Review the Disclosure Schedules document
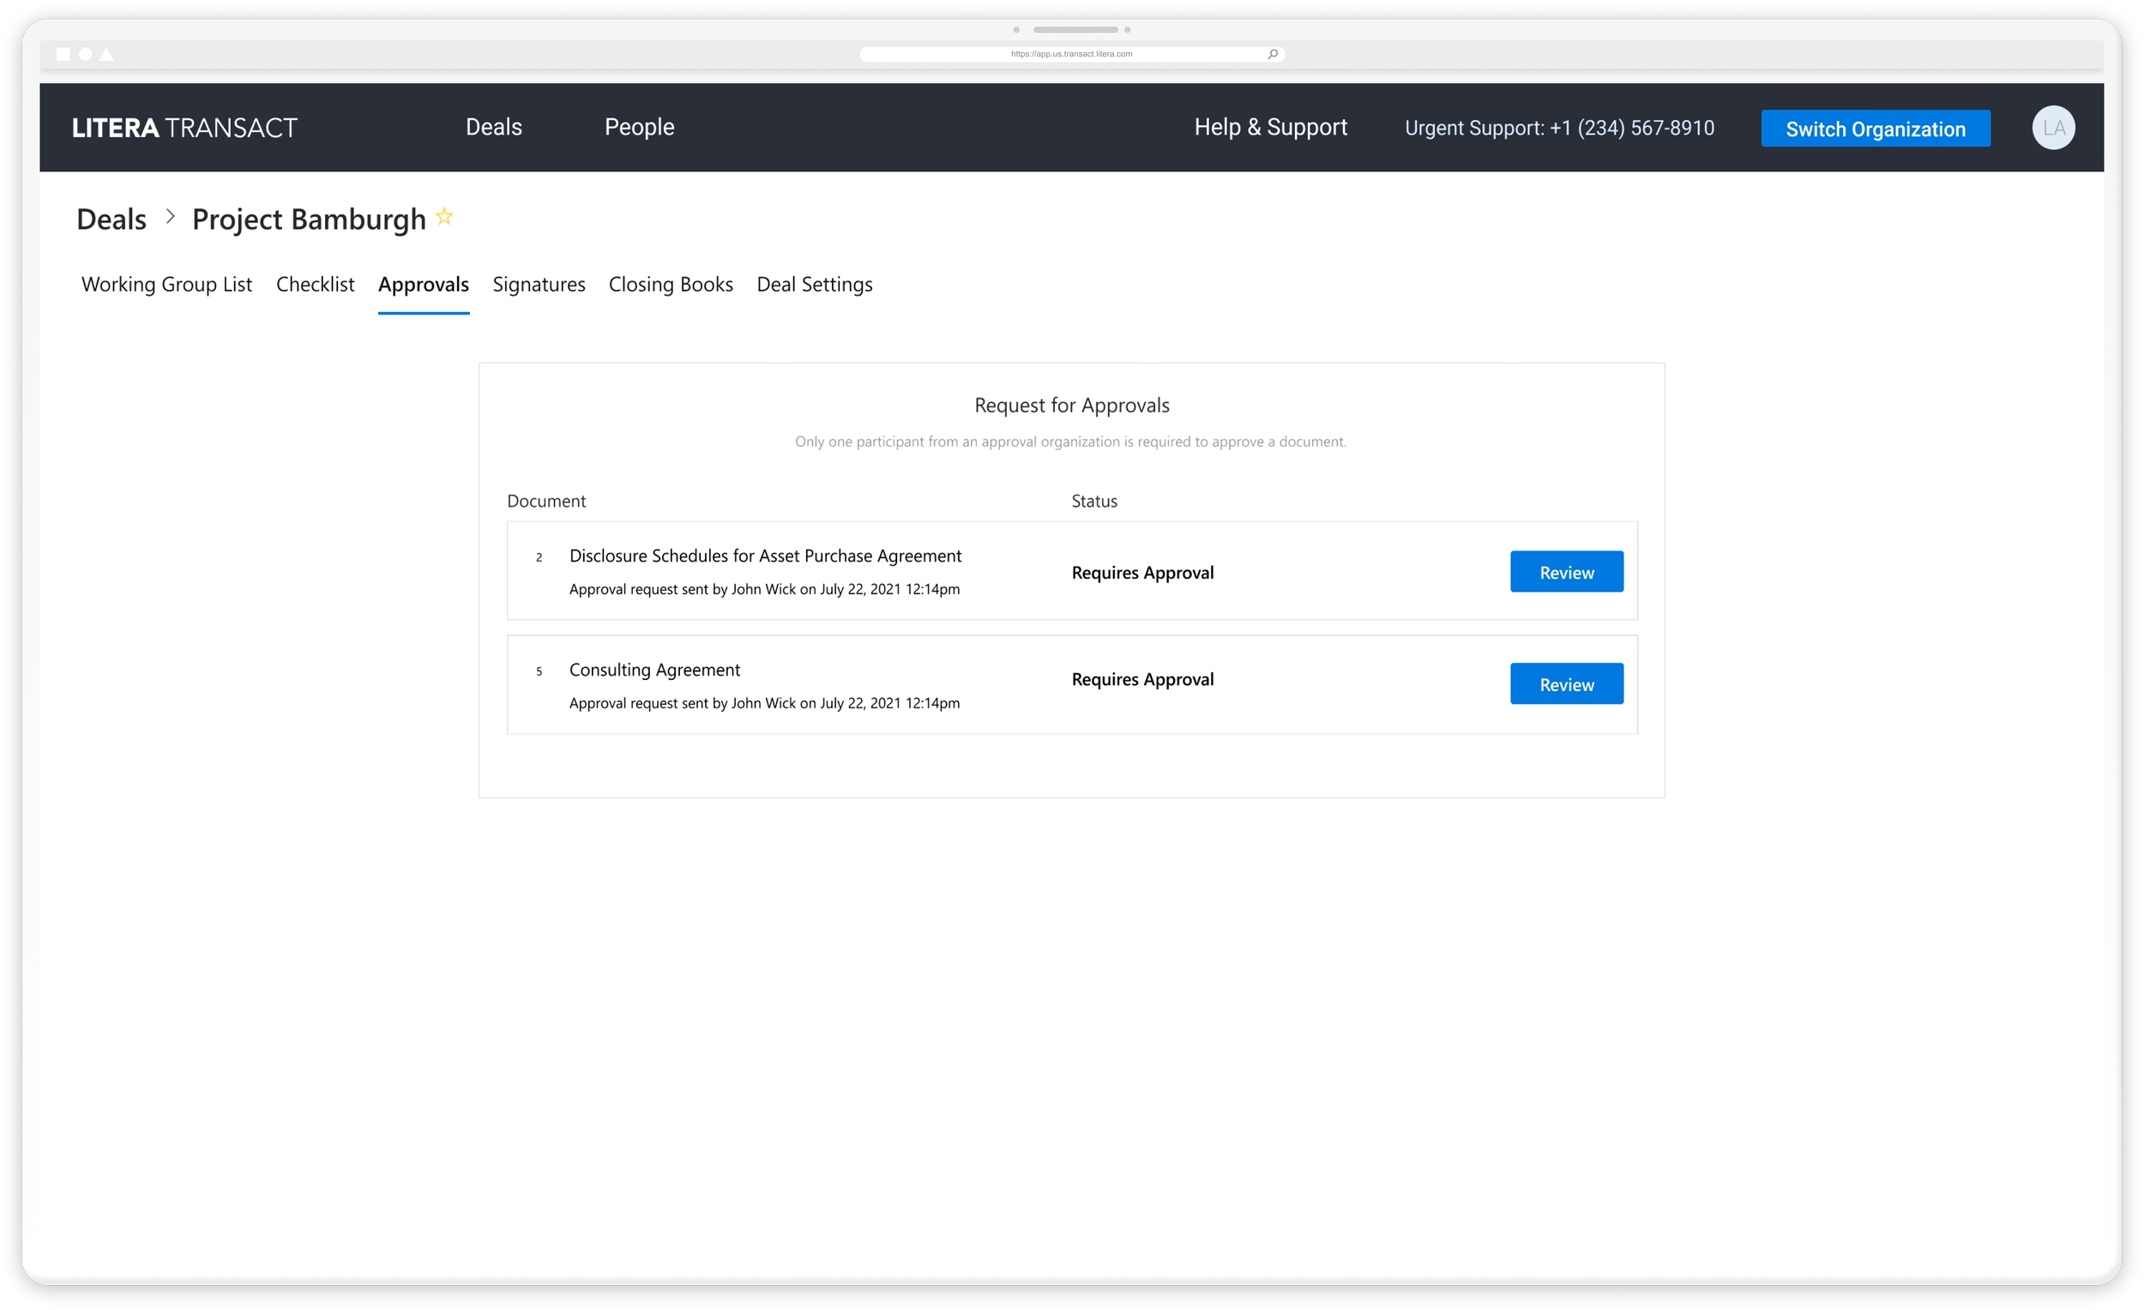This screenshot has height=1310, width=2144. [x=1565, y=572]
